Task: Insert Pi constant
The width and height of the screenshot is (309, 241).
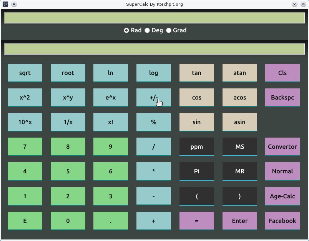Action: [x=197, y=171]
